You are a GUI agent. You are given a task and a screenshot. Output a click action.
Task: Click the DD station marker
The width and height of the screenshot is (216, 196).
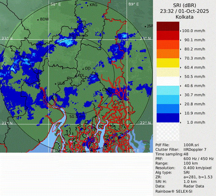[83, 69]
